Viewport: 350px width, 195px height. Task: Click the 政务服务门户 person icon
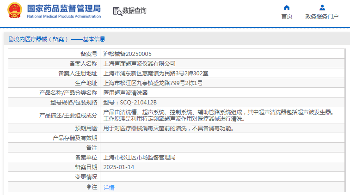[x=322, y=7]
